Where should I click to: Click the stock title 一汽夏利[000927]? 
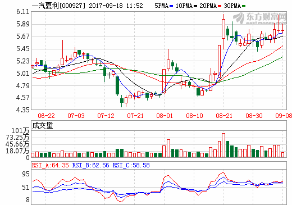point(58,6)
